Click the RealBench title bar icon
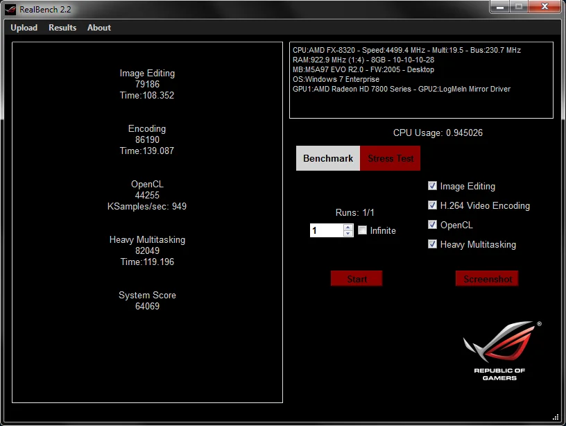 (10, 9)
